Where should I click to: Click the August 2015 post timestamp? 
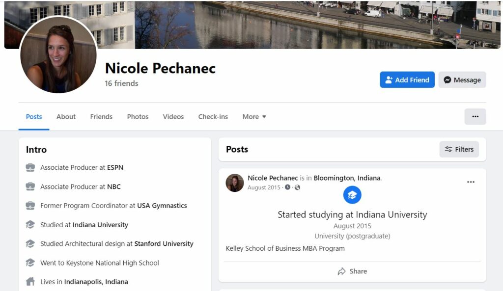click(264, 187)
